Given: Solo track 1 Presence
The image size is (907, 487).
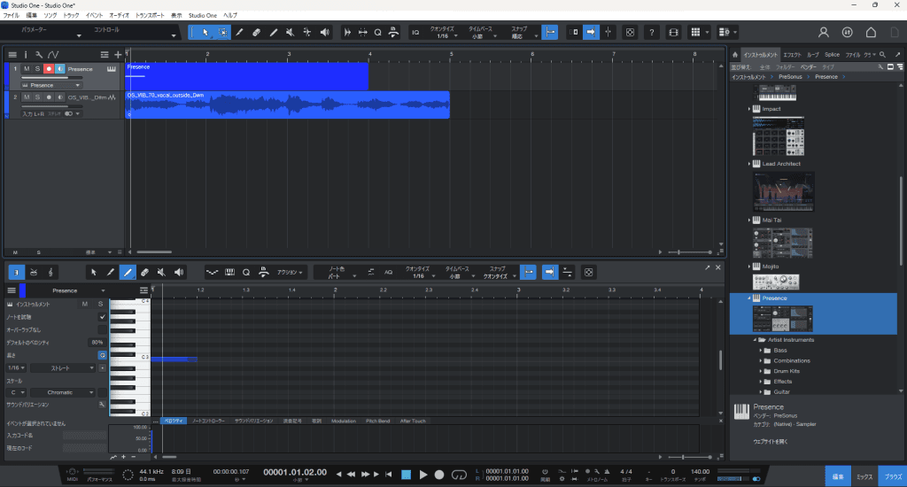Looking at the screenshot, I should 37,69.
